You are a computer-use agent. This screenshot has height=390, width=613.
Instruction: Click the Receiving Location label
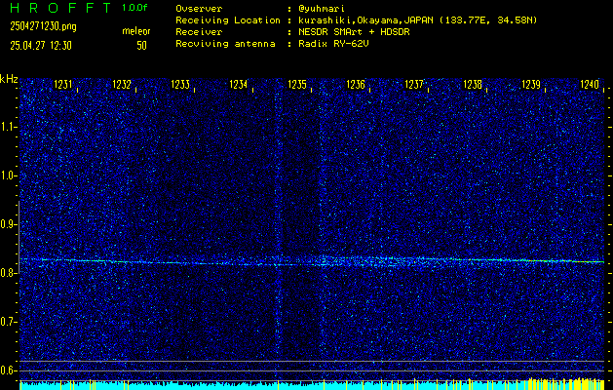228,20
